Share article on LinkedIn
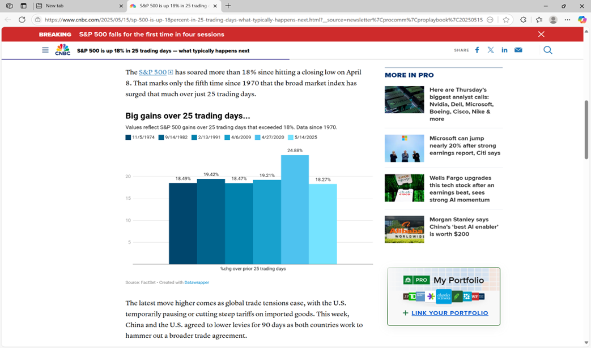The image size is (591, 348). pos(504,50)
